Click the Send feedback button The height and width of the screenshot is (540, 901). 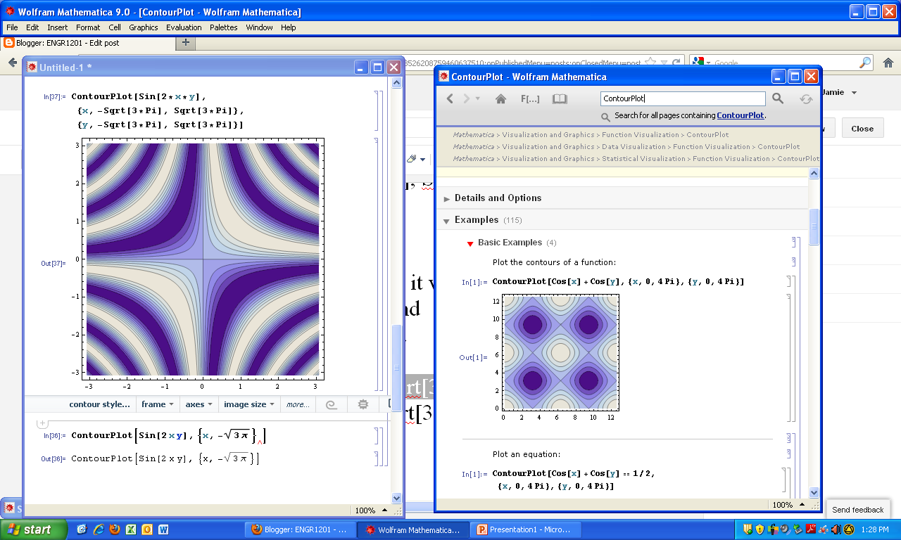(858, 510)
